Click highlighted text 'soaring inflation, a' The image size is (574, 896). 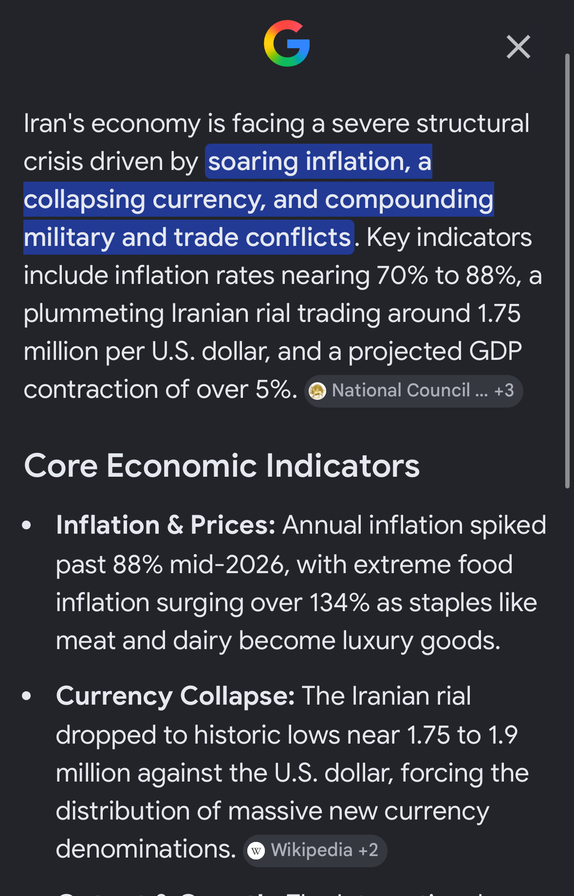click(319, 162)
